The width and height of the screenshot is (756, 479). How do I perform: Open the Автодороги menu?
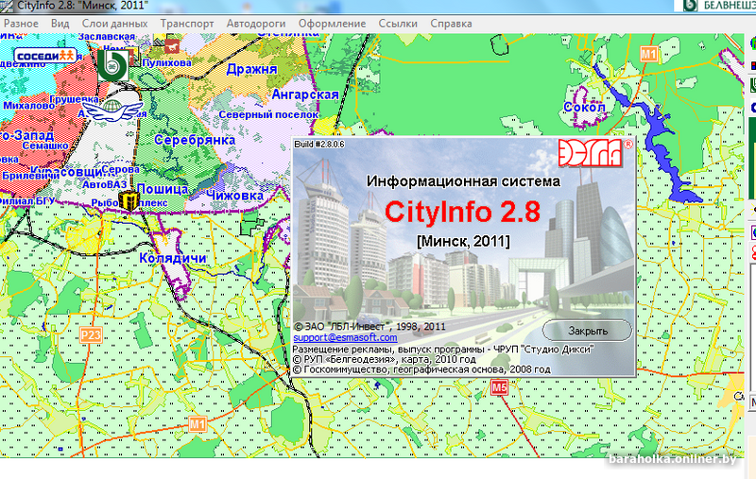[x=256, y=24]
